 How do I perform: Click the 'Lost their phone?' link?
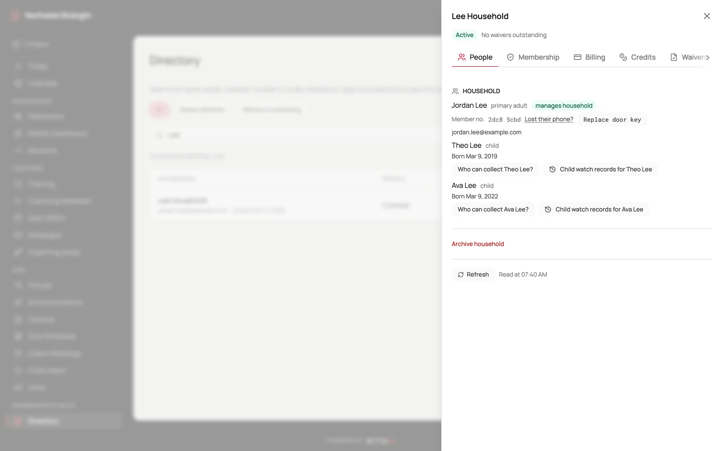[x=549, y=120]
